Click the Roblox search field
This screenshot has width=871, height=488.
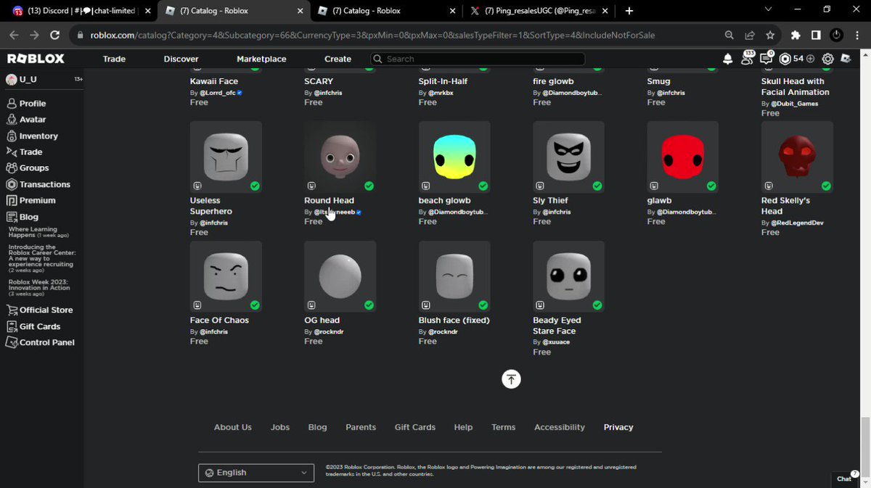pyautogui.click(x=478, y=59)
